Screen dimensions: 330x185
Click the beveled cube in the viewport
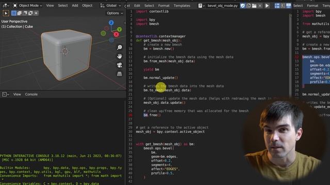coord(67,54)
